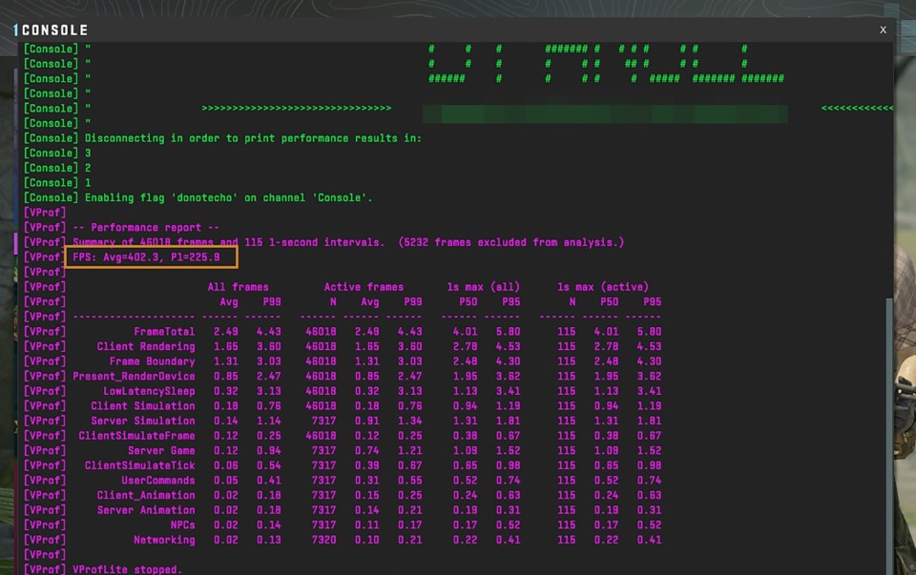Click the NPCs row label
This screenshot has height=575, width=916.
tap(183, 524)
